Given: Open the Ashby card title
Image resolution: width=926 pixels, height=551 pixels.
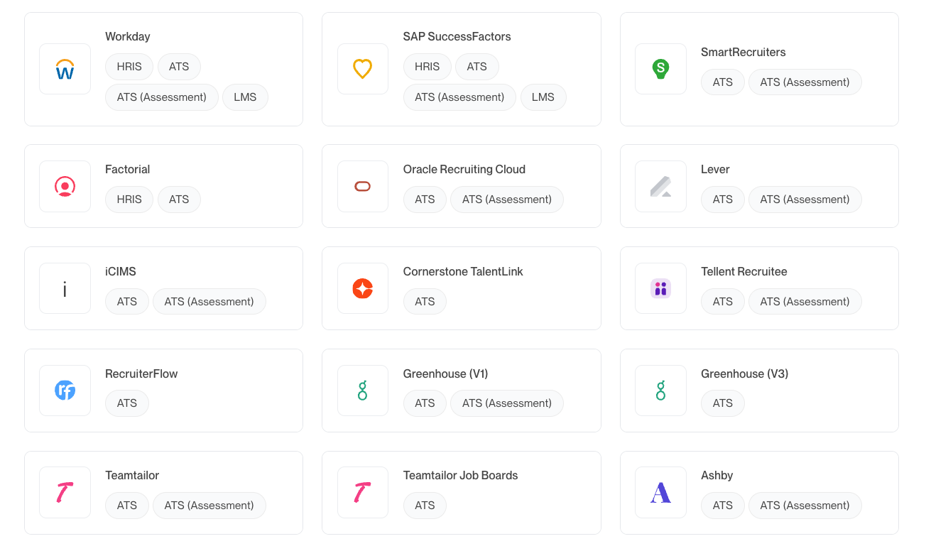Looking at the screenshot, I should pos(717,476).
